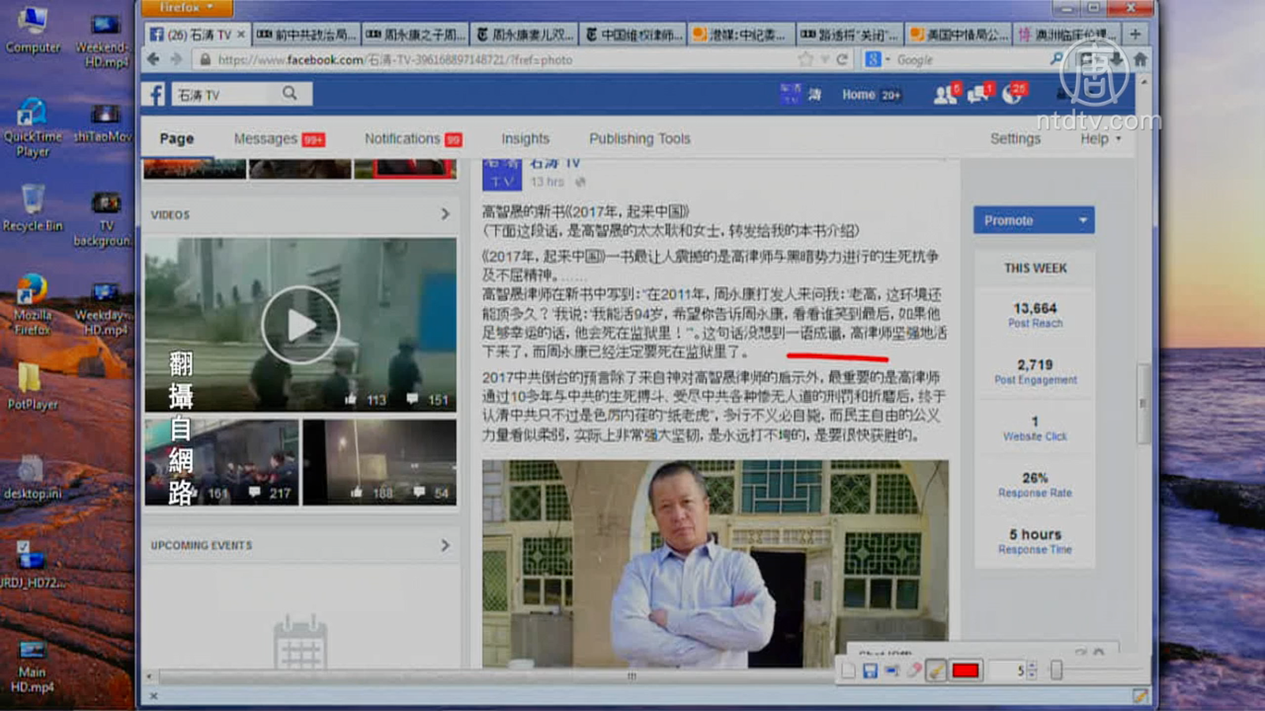Click the browser reload icon
Screen dimensions: 1265x711
[x=843, y=59]
